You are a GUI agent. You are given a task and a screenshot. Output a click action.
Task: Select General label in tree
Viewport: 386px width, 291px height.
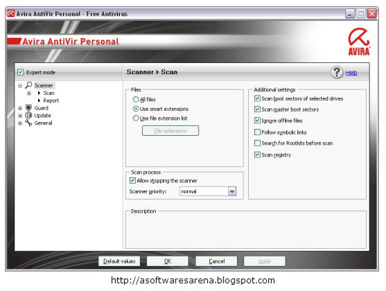pyautogui.click(x=44, y=123)
